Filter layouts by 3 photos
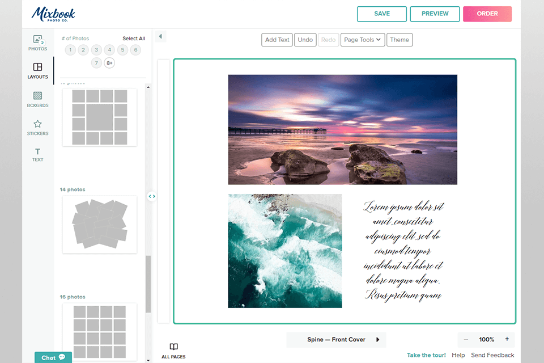 [x=96, y=50]
